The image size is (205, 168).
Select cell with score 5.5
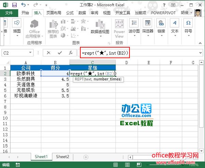pos(55,90)
